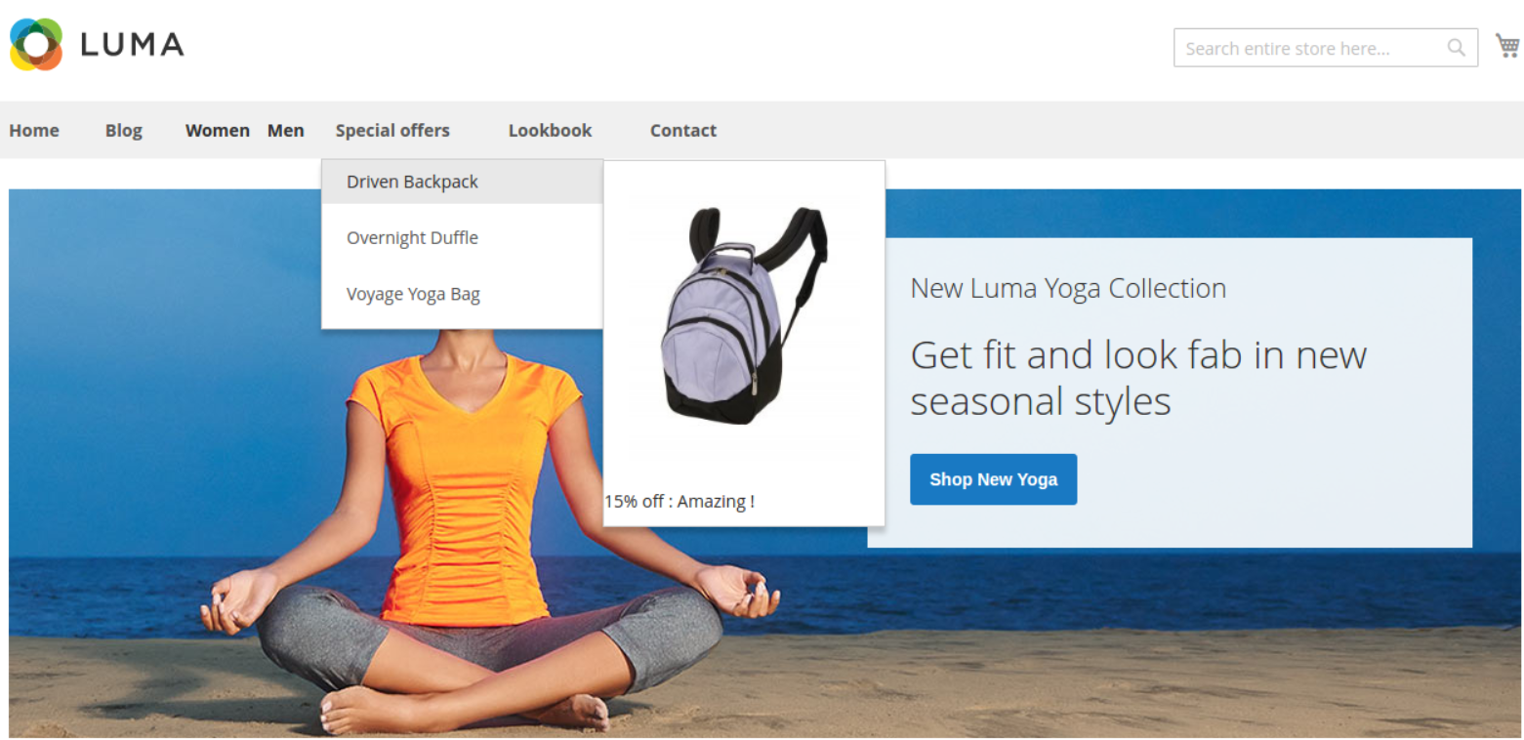The height and width of the screenshot is (740, 1524).
Task: Pick Voyage Yoga Bag menu entry
Action: click(462, 294)
